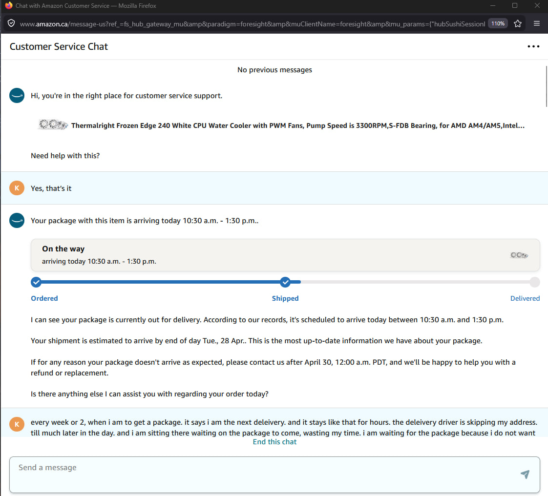The width and height of the screenshot is (548, 496).
Task: Reset the 110% zoom level badge
Action: pyautogui.click(x=498, y=23)
